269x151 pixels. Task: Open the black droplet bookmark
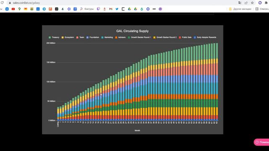point(63,9)
